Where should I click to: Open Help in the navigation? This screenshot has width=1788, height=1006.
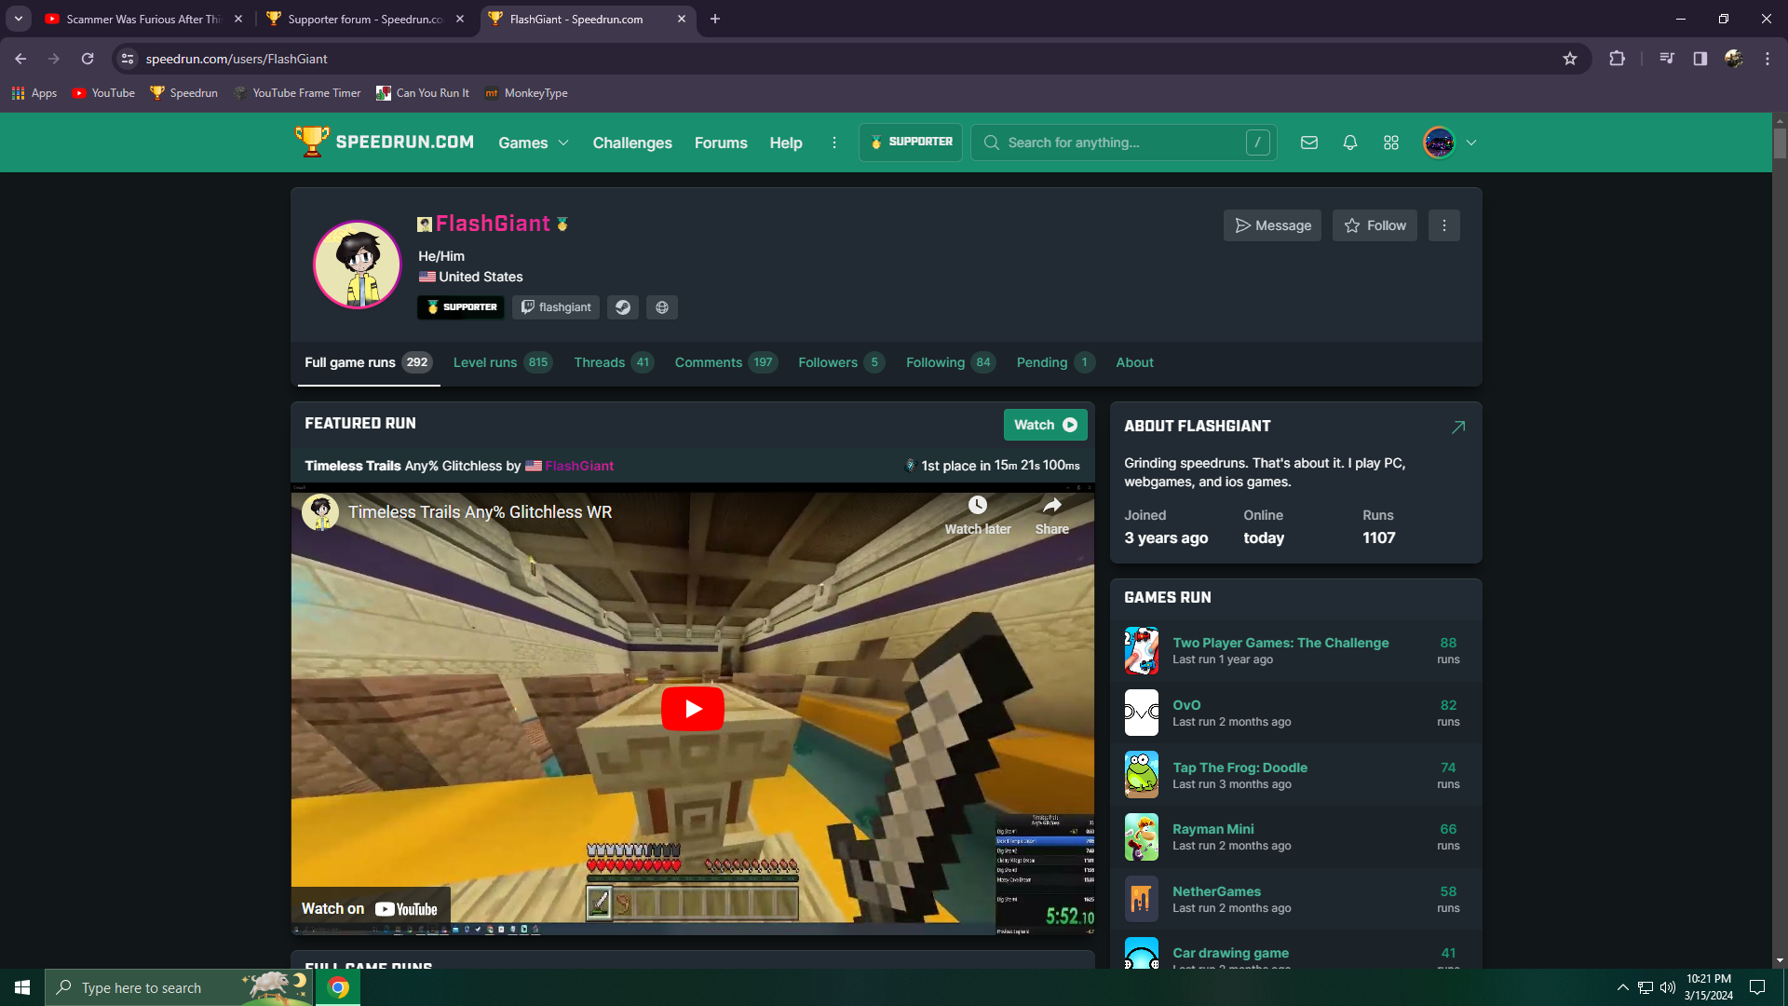pos(786,143)
